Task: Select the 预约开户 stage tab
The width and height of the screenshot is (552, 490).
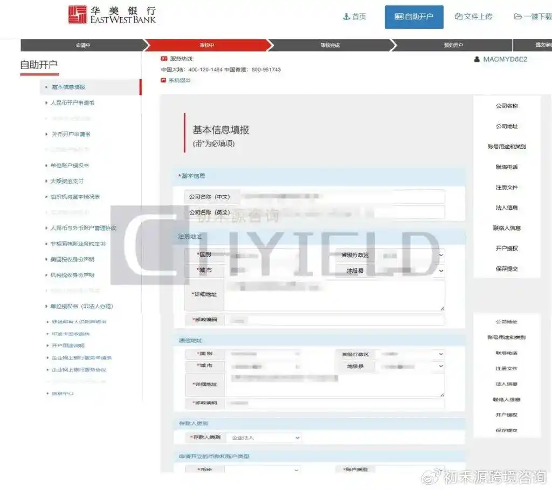Action: pos(453,46)
